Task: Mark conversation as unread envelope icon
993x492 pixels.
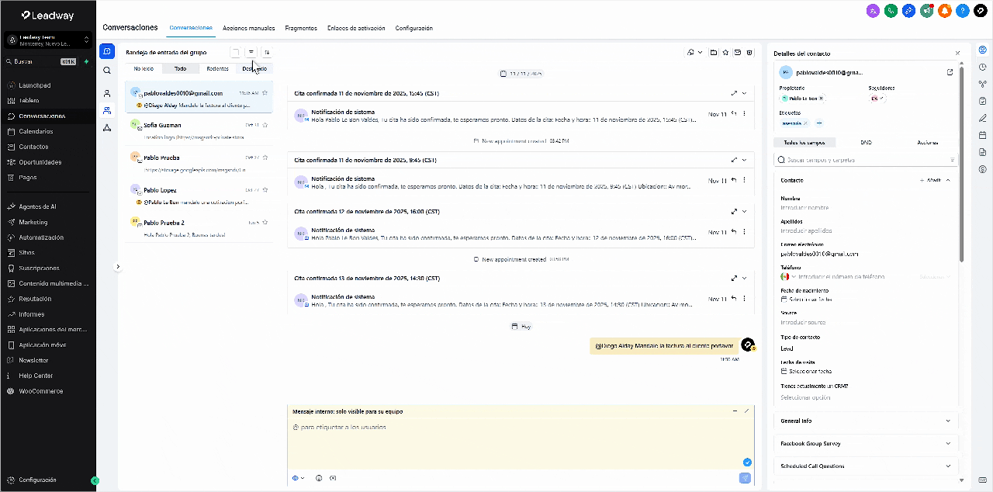Action: (738, 53)
